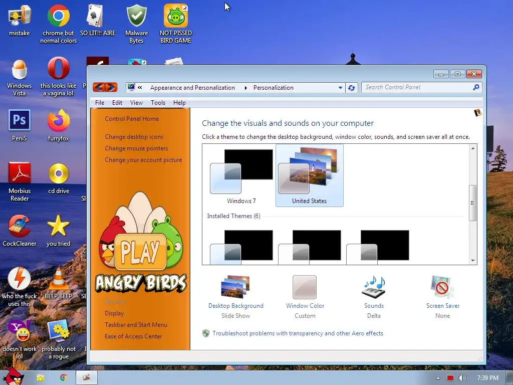Go to Control Panel Home
513x385 pixels.
point(132,119)
